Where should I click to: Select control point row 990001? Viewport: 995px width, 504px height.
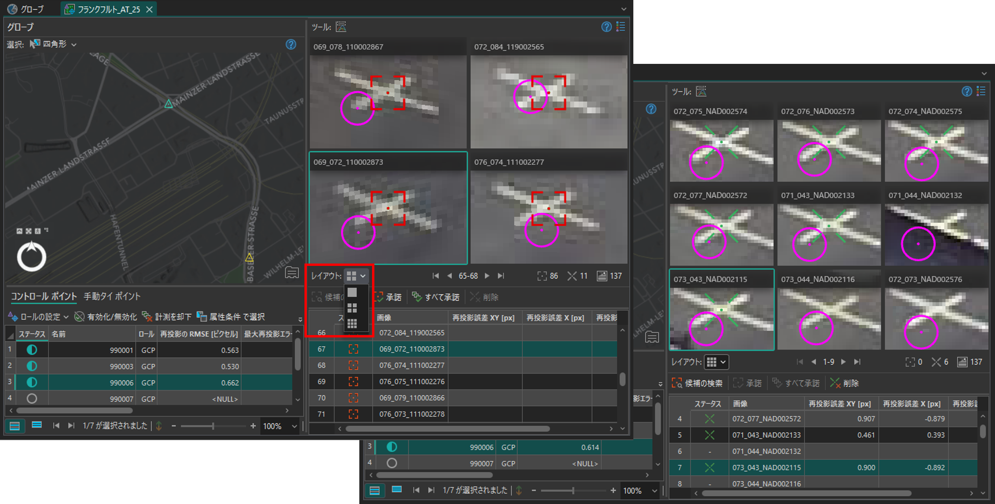click(149, 350)
